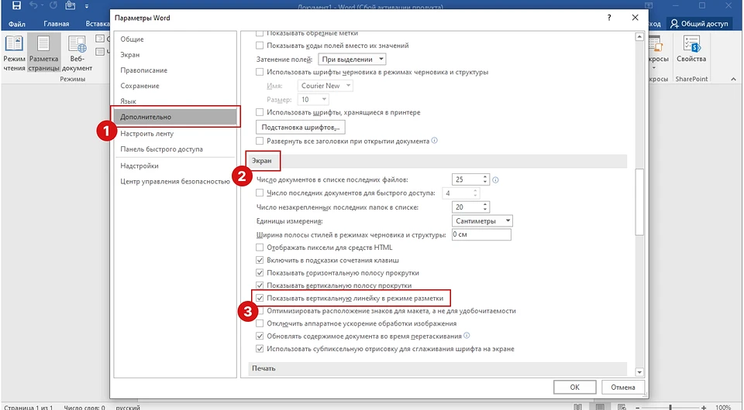Open the Веб-документ view
744x410 pixels.
coord(77,53)
